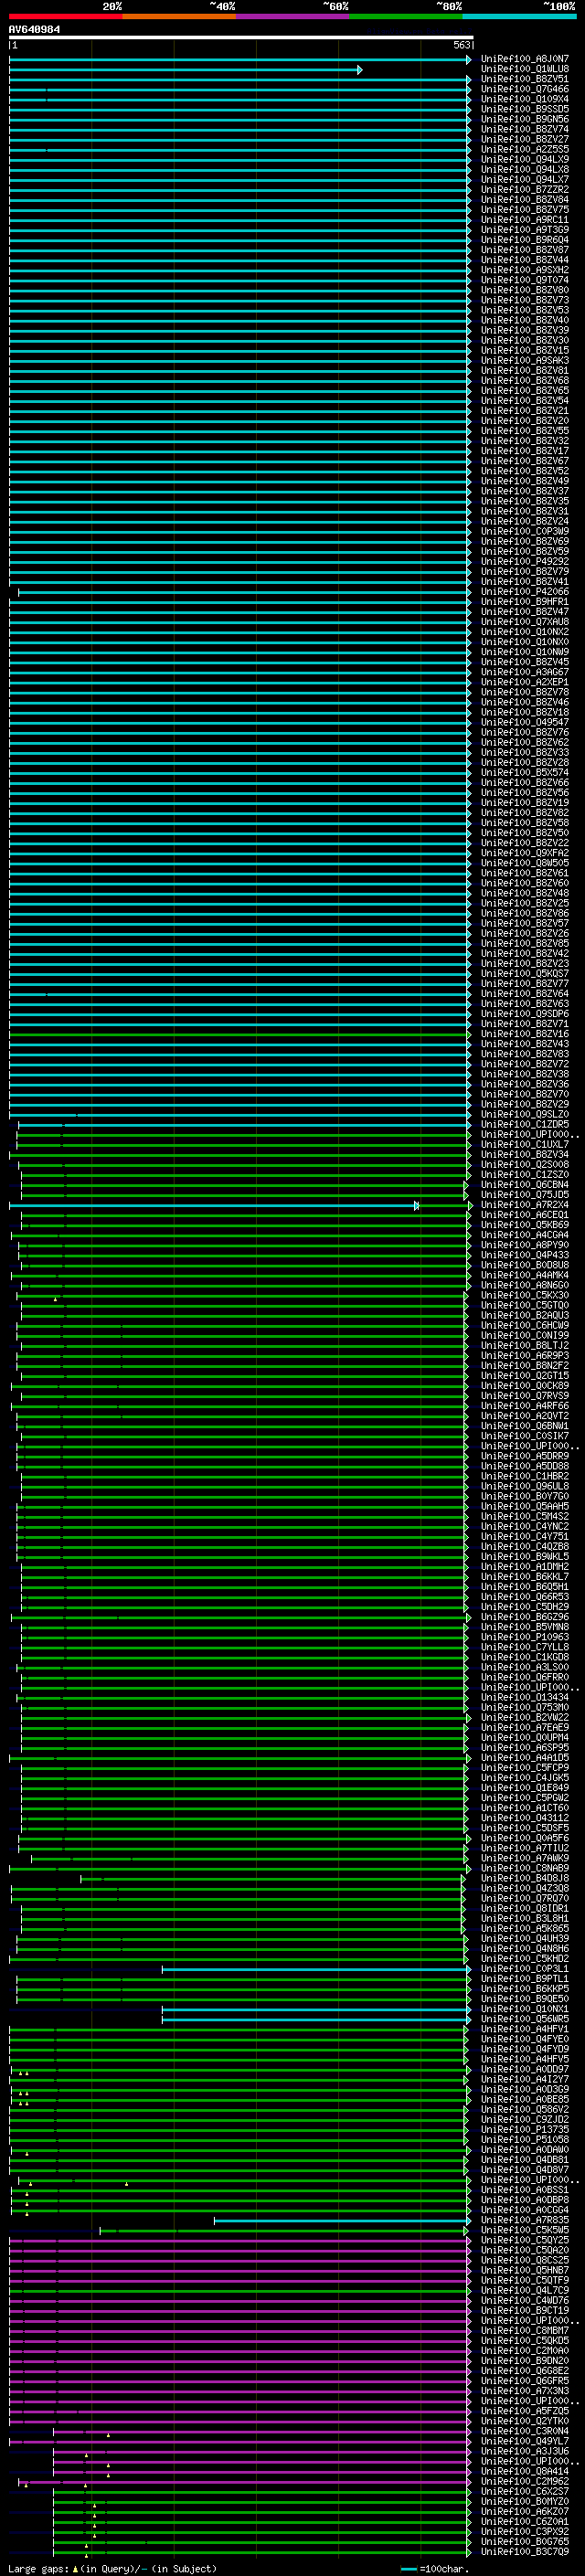Viewport: 585px width, 2576px height.
Task: Pick the purple ~60% identity legend segment
Action: pyautogui.click(x=293, y=16)
